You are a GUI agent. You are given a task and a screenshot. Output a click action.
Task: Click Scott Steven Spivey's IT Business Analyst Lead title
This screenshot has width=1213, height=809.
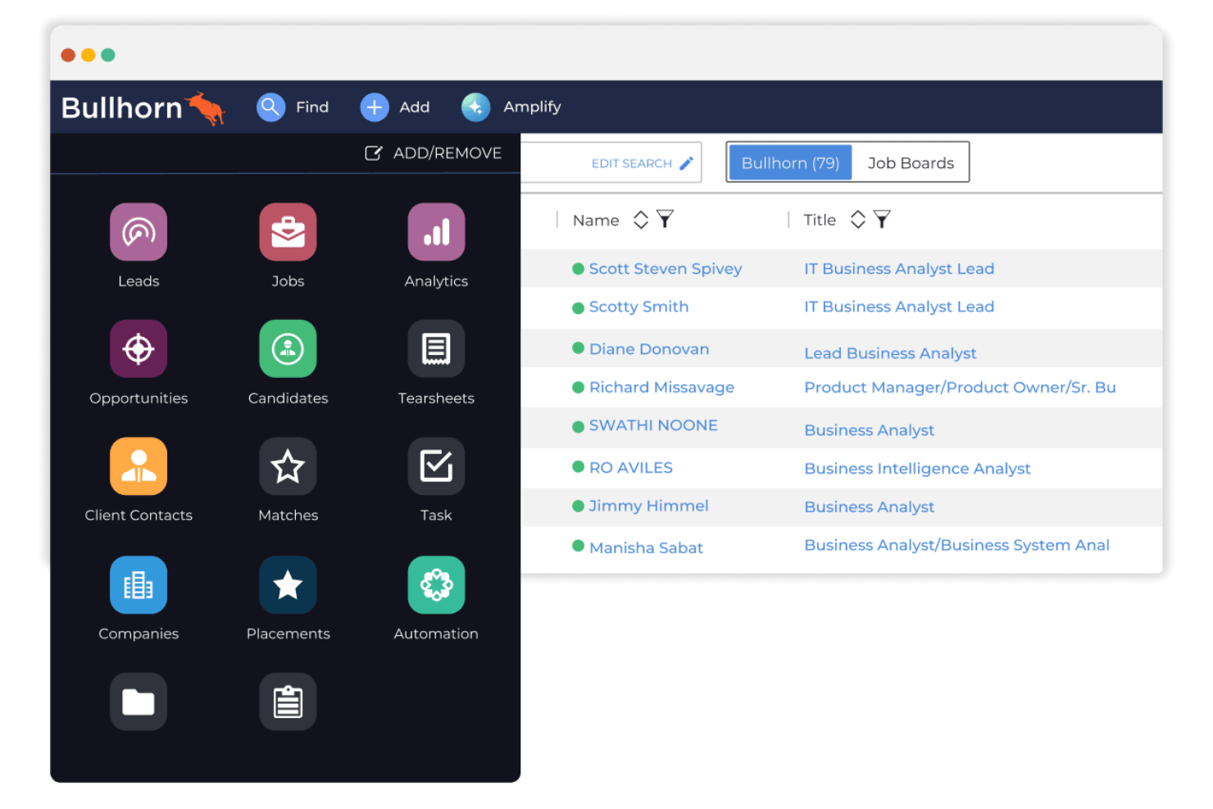coord(899,269)
